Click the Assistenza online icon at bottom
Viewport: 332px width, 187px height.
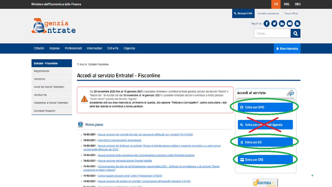pyautogui.click(x=265, y=182)
